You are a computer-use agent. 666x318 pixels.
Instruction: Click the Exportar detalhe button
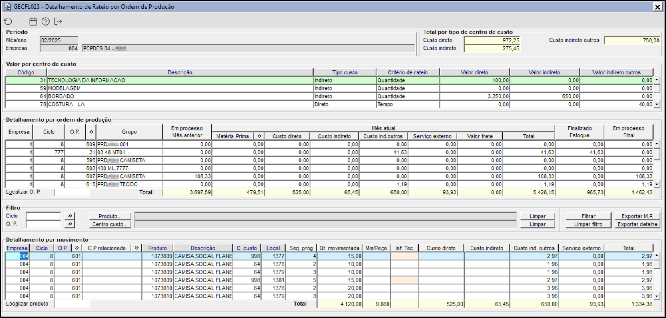pos(637,224)
